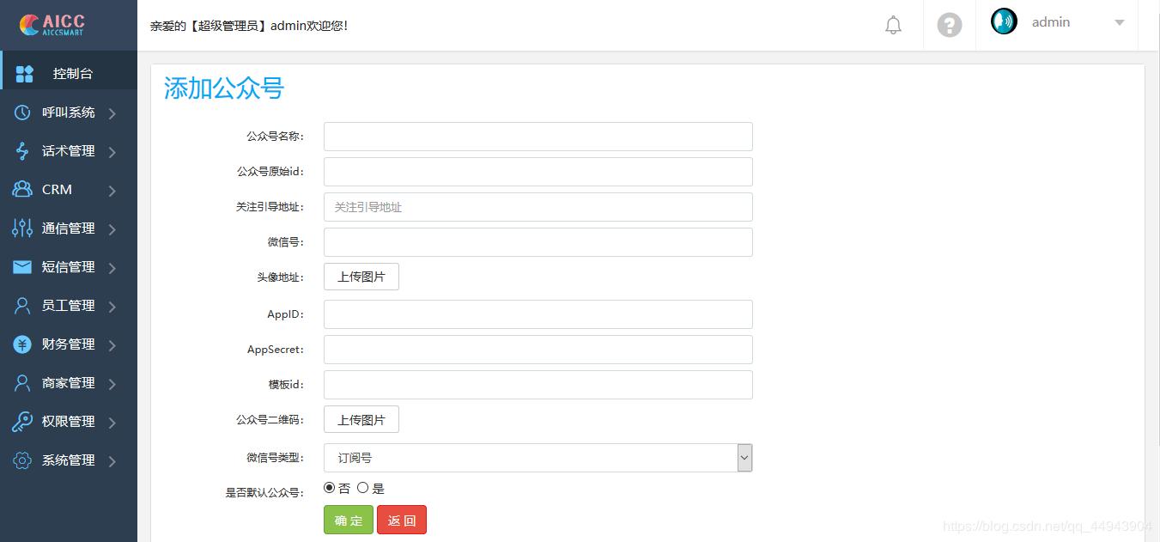Open the 控制台 menu item
This screenshot has width=1160, height=542.
click(72, 74)
